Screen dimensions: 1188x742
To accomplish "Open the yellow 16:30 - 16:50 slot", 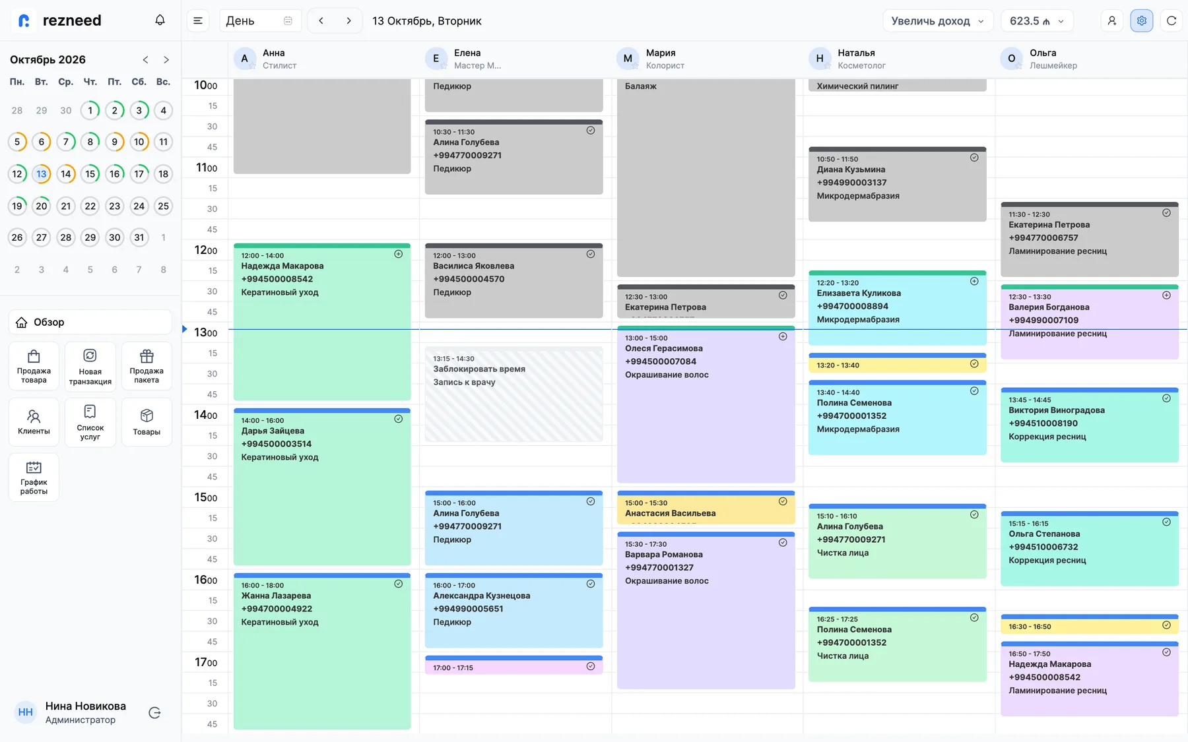I will 1090,625.
